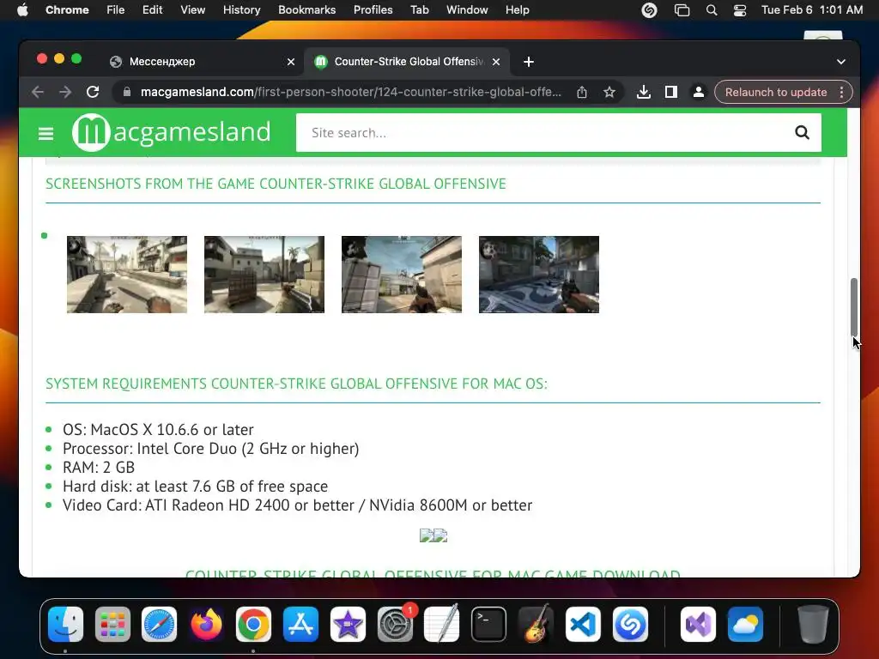
Task: Open fourth screenshot thumbnail of street
Action: (539, 275)
